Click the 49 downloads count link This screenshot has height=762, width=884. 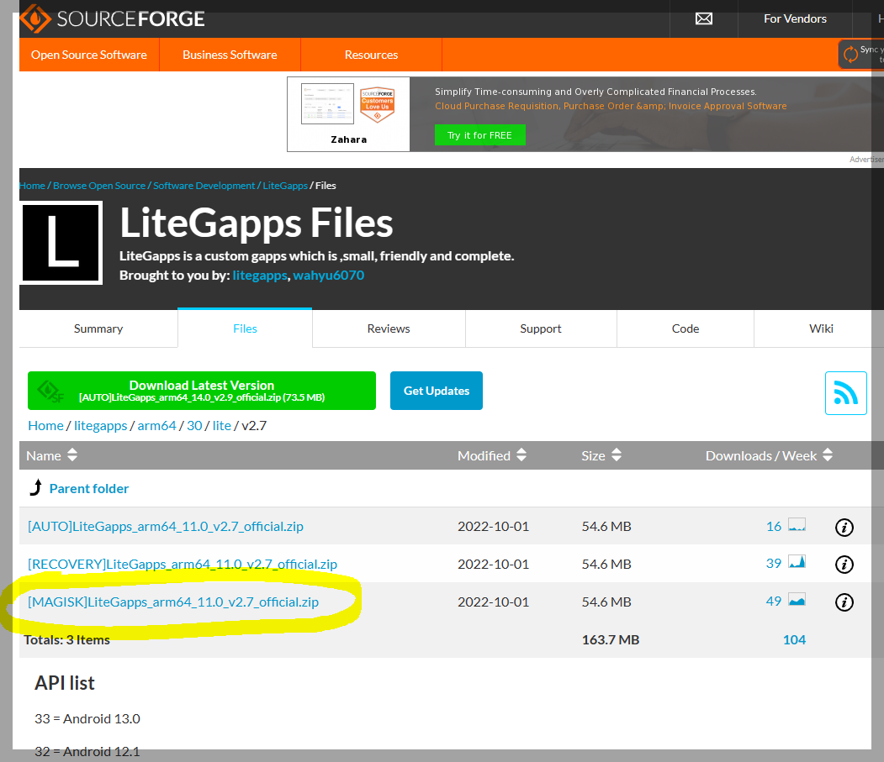tap(774, 601)
